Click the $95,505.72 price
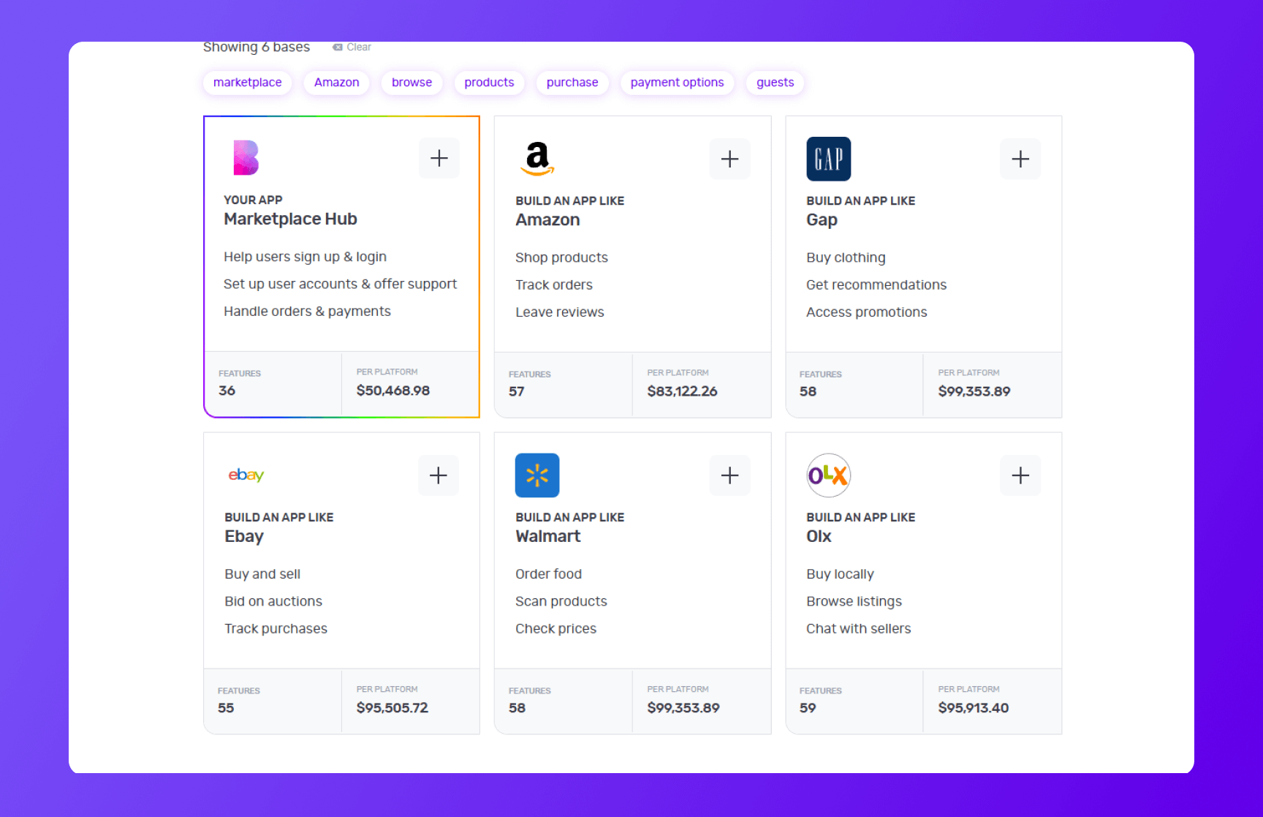This screenshot has width=1263, height=817. (x=392, y=708)
